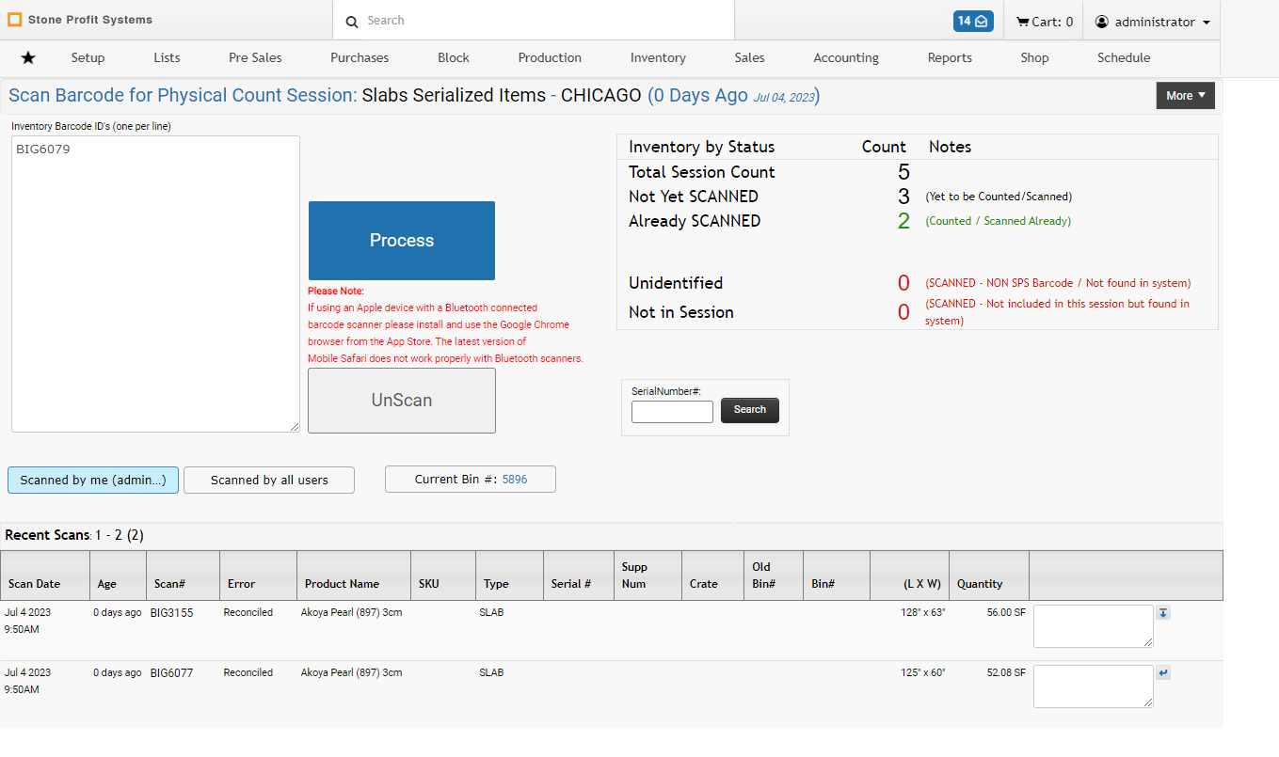Screen dimensions: 1279x757
Task: Open the Production menu
Action: [x=550, y=57]
